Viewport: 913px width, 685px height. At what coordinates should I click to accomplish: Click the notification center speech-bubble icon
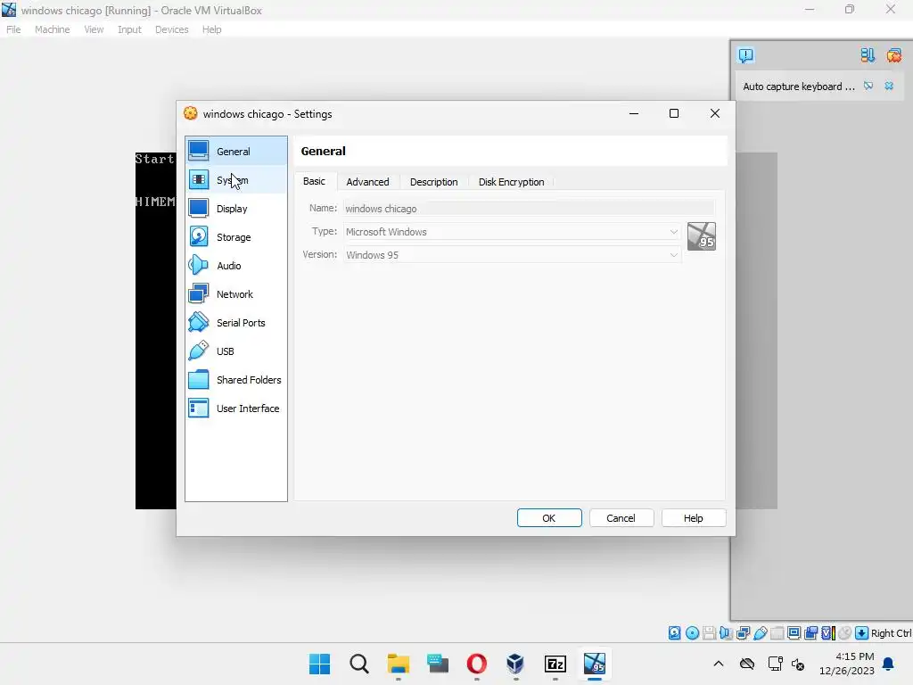(745, 55)
